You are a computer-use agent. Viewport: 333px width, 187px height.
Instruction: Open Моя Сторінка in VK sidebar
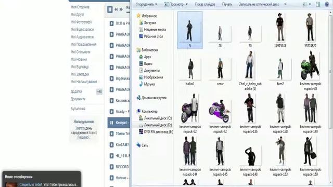pos(80,7)
